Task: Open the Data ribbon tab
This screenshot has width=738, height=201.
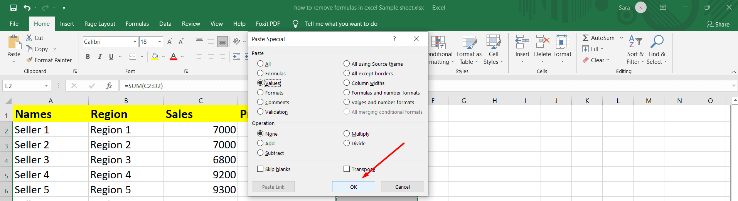Action: pos(165,24)
